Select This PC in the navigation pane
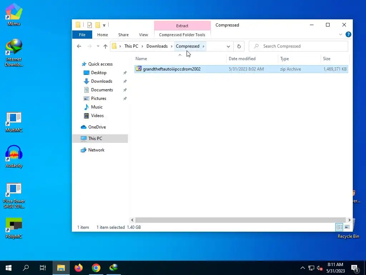Image resolution: width=366 pixels, height=275 pixels. pos(100,139)
